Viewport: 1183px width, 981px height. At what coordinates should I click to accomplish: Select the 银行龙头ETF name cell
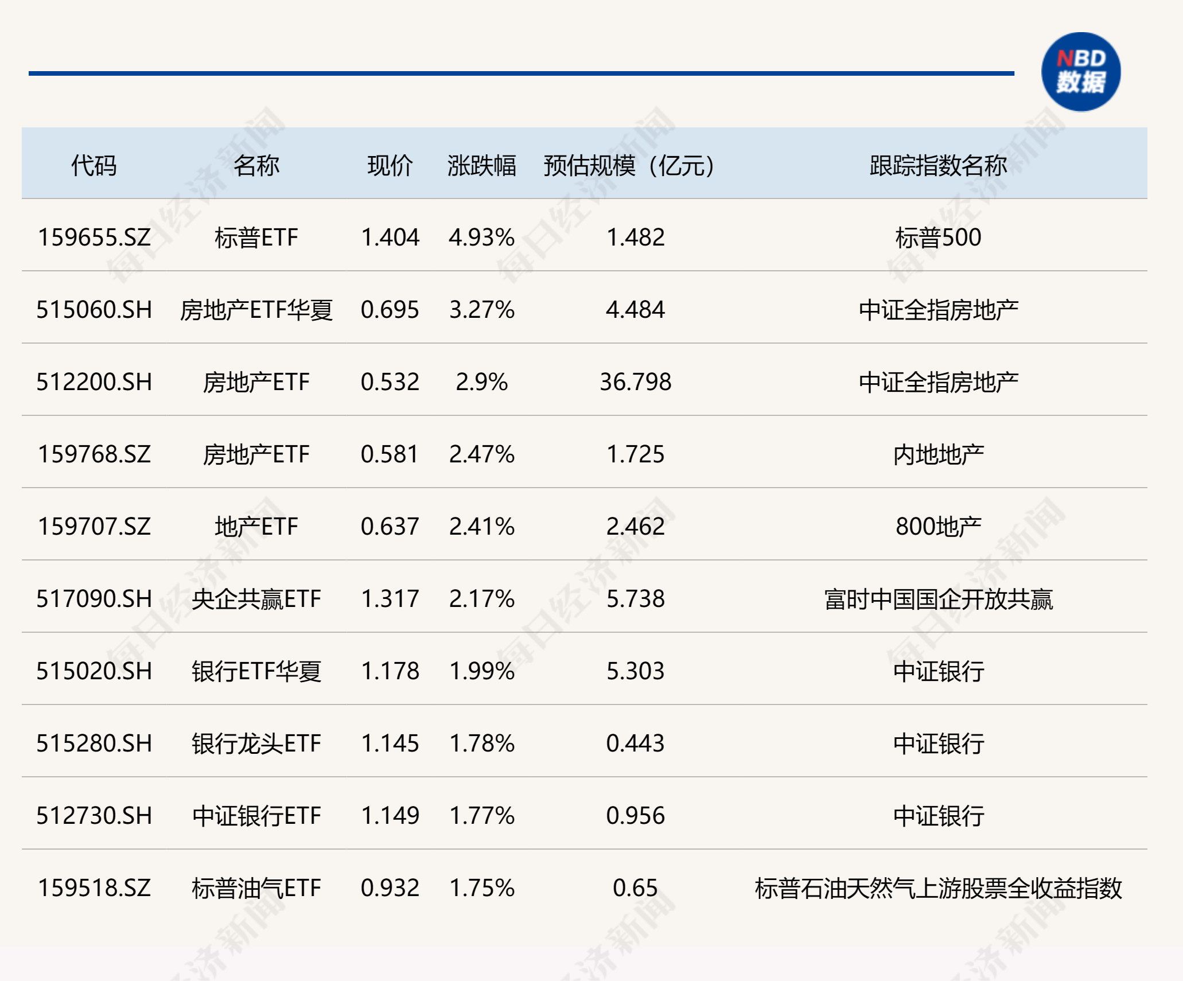click(256, 743)
